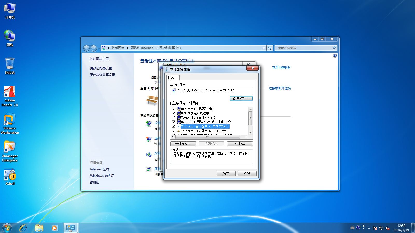The width and height of the screenshot is (415, 233).
Task: Open language bar options dropdown arrow
Action: (x=364, y=229)
